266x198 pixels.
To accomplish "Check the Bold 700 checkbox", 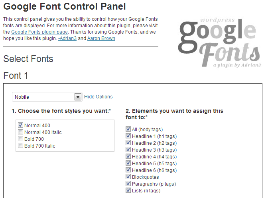I will tap(21, 139).
